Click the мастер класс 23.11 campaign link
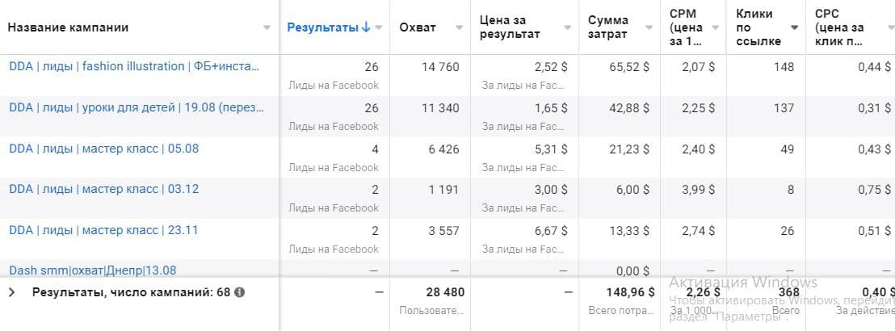 coord(103,230)
